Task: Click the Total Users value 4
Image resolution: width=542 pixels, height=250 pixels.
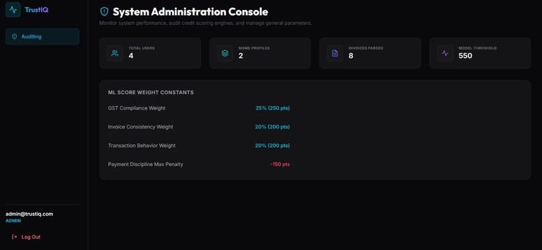Action: pos(131,56)
